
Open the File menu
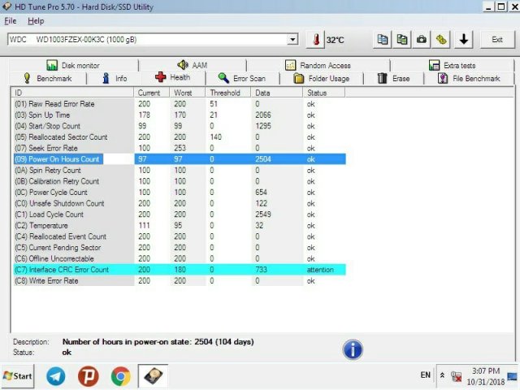coord(11,20)
